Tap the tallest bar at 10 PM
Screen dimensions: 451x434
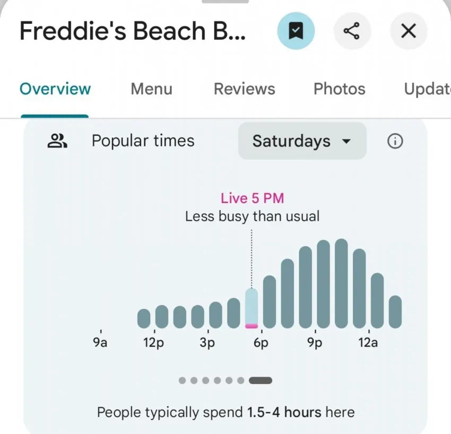pos(341,283)
